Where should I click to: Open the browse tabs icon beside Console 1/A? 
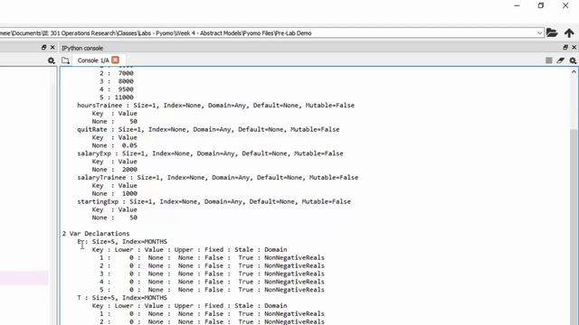tap(65, 60)
